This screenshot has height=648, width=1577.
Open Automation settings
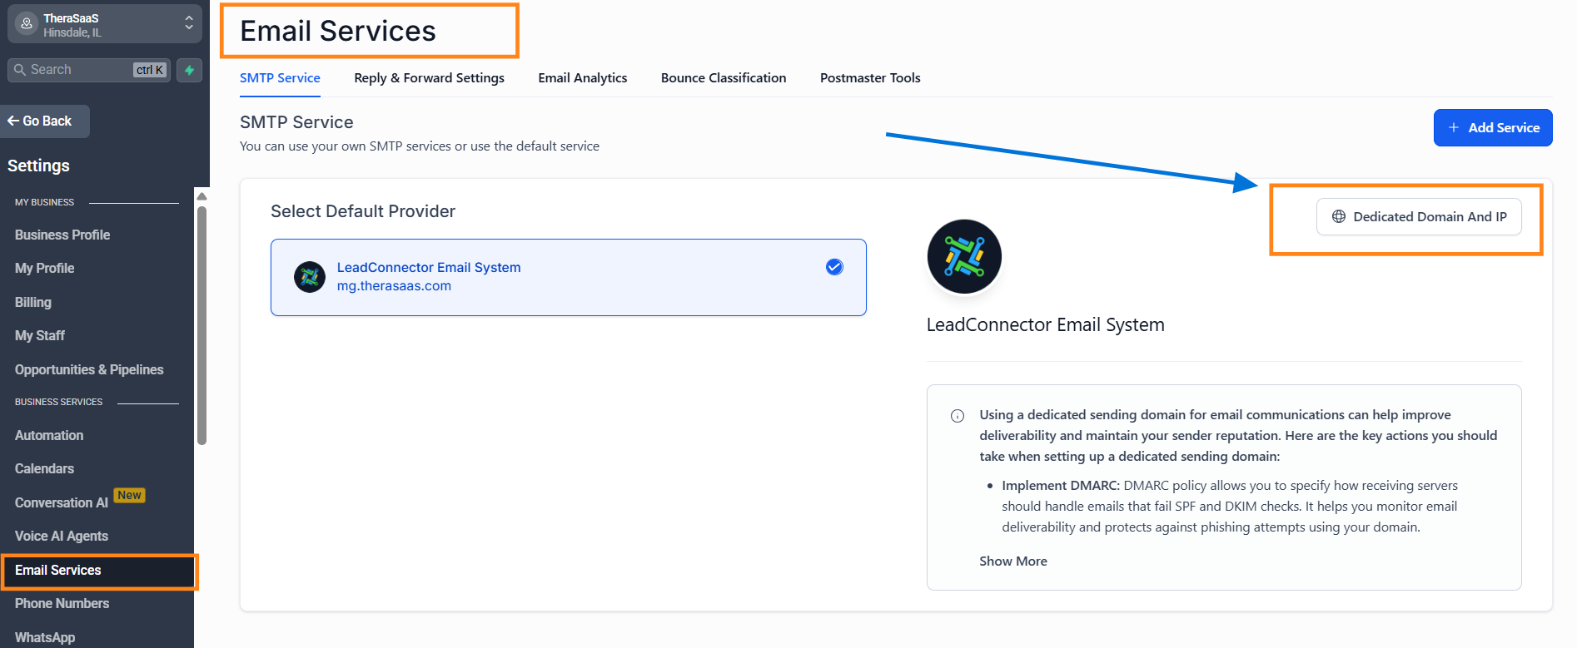pos(49,436)
